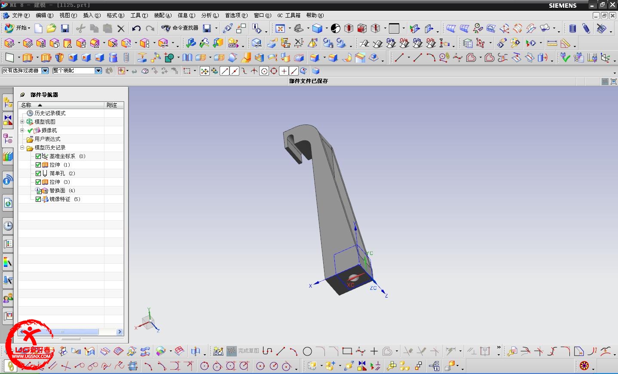Select the 替换面 (4) feature row
This screenshot has width=618, height=374.
[x=71, y=191]
